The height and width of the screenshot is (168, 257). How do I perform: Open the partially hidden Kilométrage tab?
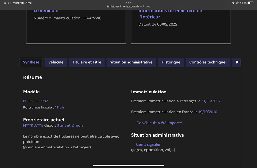[x=237, y=62]
